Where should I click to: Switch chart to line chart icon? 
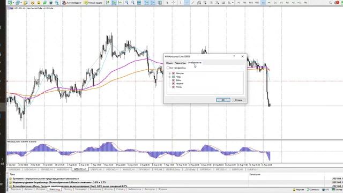tap(120, 3)
